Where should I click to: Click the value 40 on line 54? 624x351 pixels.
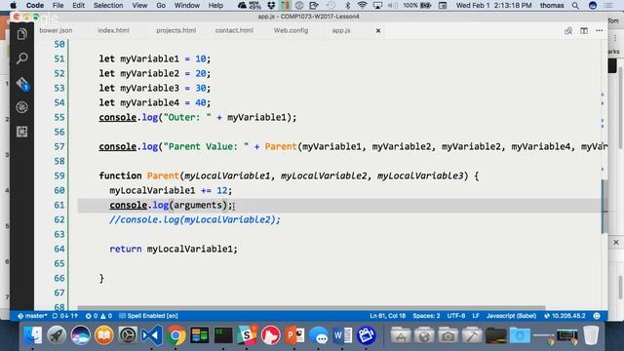[x=200, y=102]
